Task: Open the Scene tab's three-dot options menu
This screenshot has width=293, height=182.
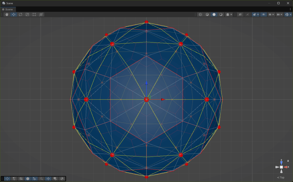Action: (x=290, y=9)
